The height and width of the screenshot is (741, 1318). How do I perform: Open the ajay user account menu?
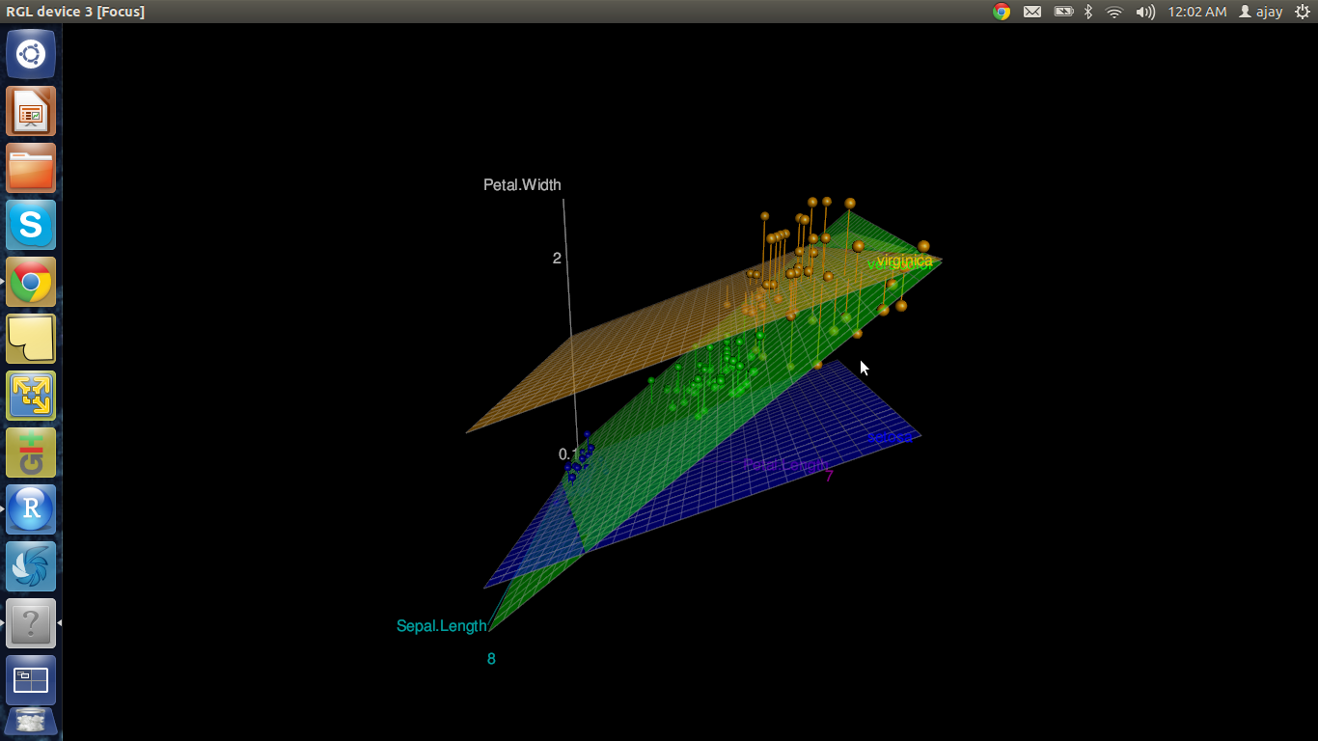[x=1261, y=12]
